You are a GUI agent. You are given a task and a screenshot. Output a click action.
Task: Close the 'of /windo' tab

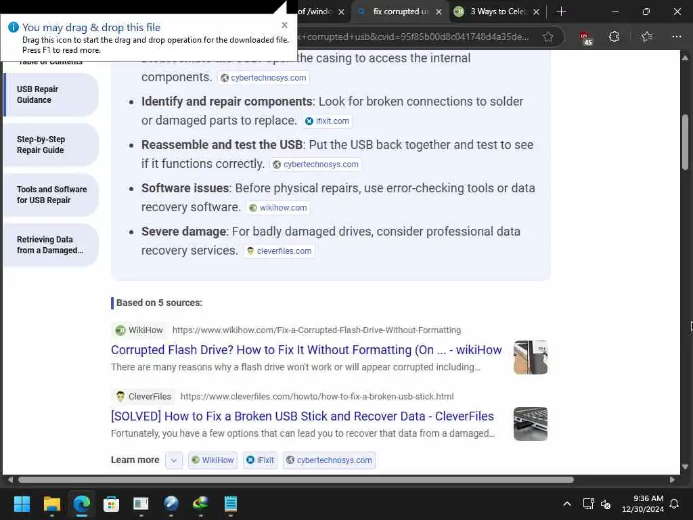pos(341,12)
